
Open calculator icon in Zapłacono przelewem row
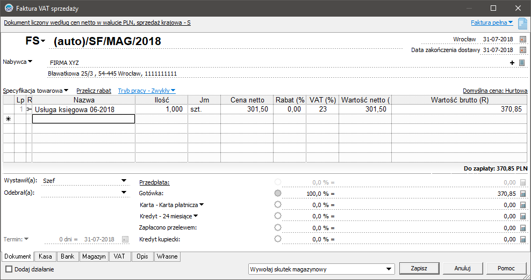523,228
